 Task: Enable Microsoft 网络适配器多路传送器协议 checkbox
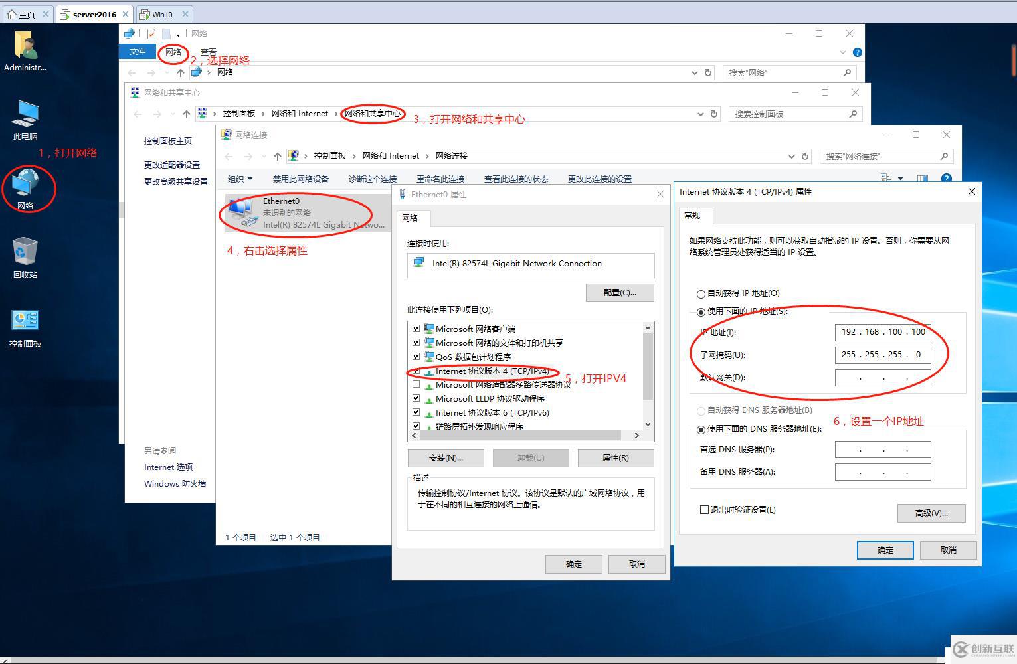click(x=416, y=384)
